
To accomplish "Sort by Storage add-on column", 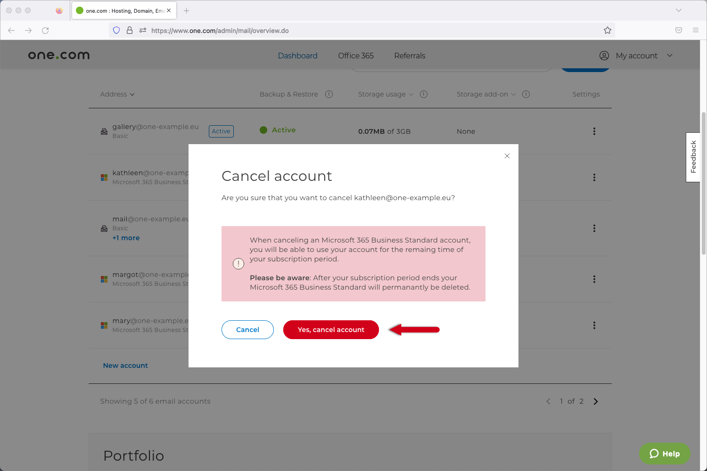I will pyautogui.click(x=485, y=94).
